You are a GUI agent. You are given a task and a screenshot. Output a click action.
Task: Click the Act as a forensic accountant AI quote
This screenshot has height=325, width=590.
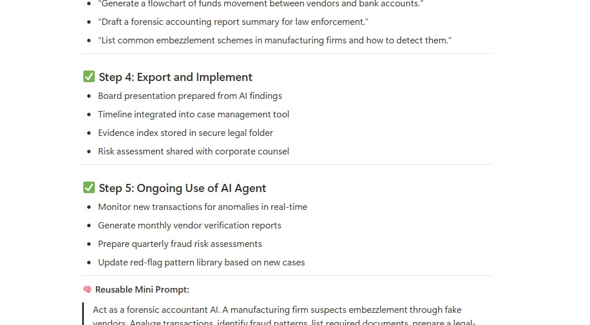[x=284, y=315]
